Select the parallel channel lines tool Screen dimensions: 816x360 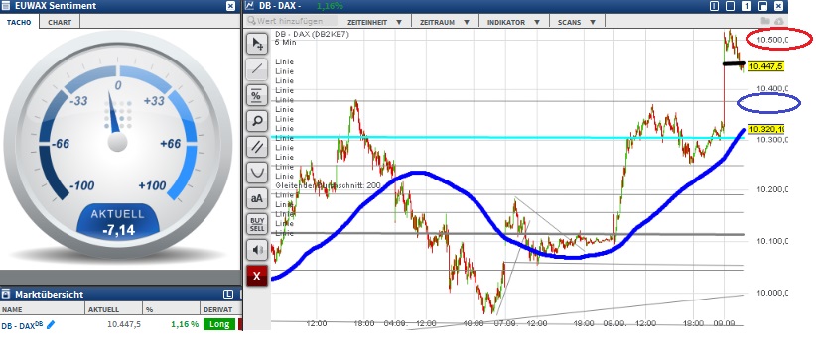coord(256,146)
